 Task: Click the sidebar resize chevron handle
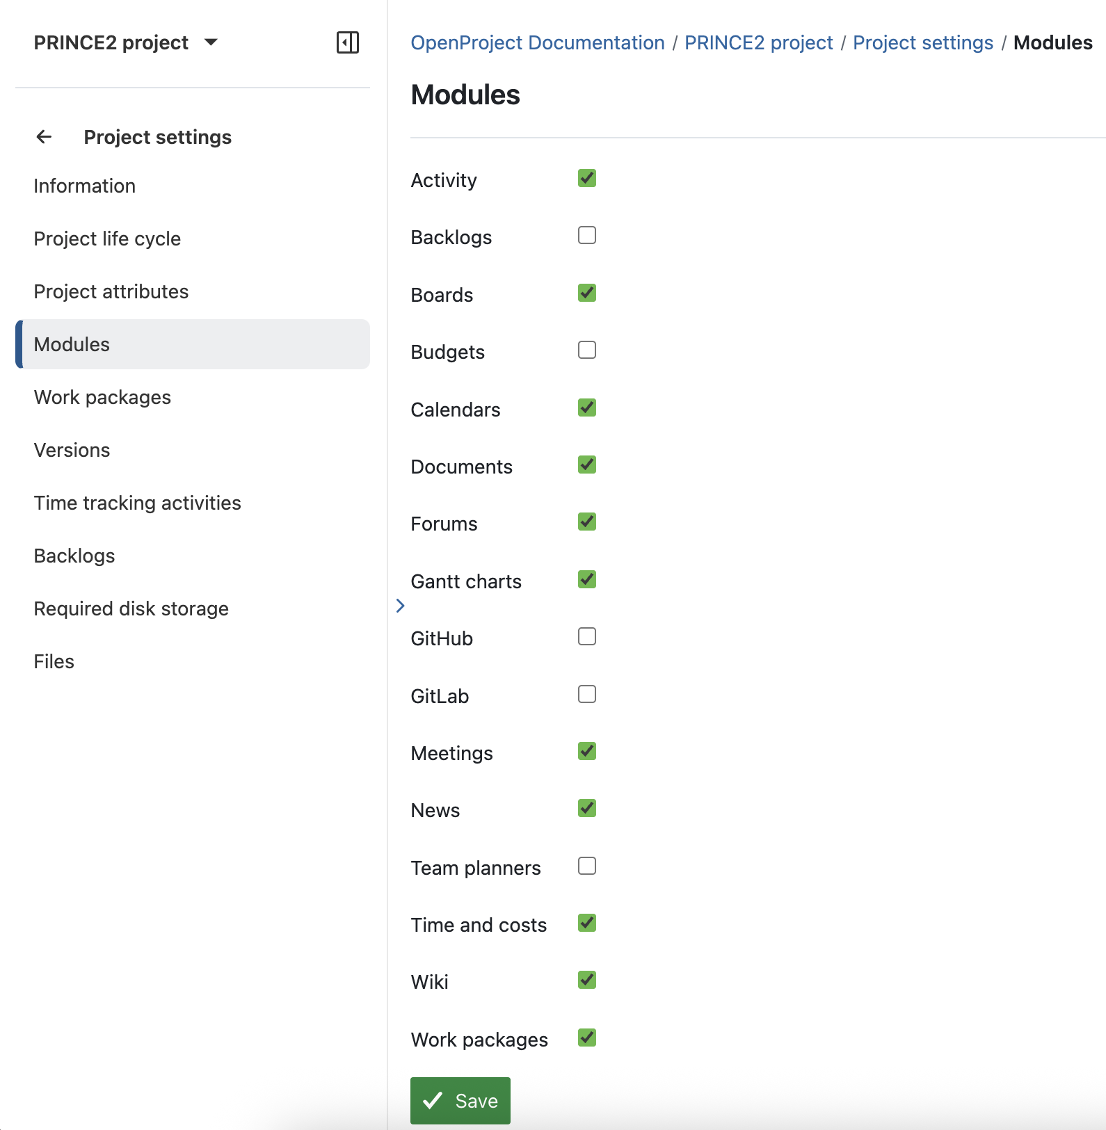click(x=400, y=606)
